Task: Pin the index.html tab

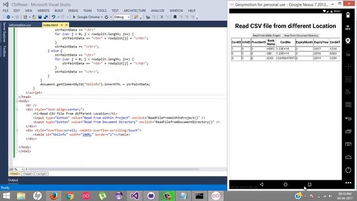Action: [x=61, y=25]
